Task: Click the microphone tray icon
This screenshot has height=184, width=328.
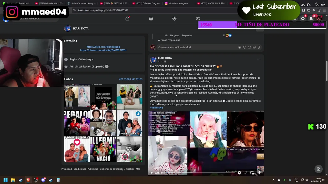Action: click(x=290, y=180)
